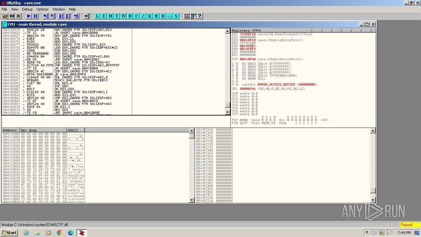Open Appearance options colored grid icon
Image resolution: width=421 pixels, height=237 pixels.
pos(193,16)
